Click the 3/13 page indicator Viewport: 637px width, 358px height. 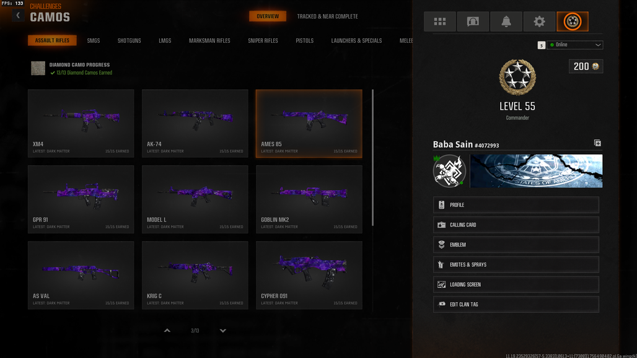pos(195,331)
